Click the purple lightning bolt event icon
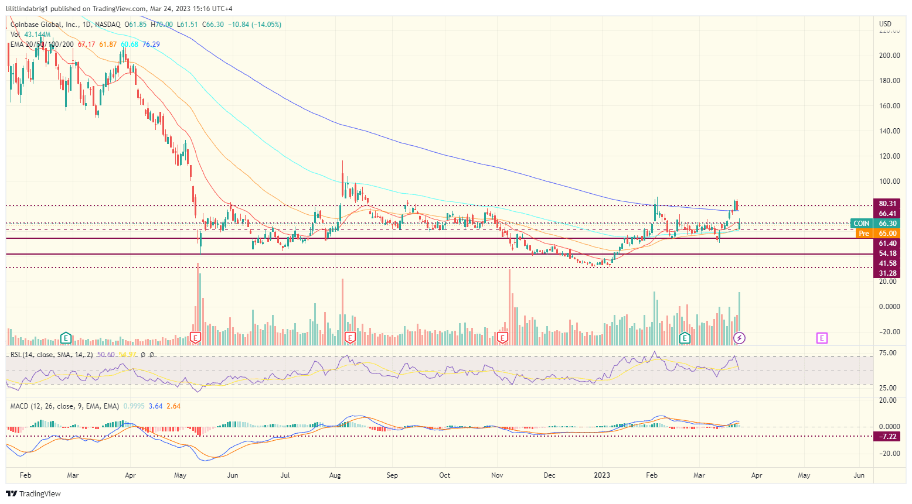Screen dimensions: 912x504 740,338
